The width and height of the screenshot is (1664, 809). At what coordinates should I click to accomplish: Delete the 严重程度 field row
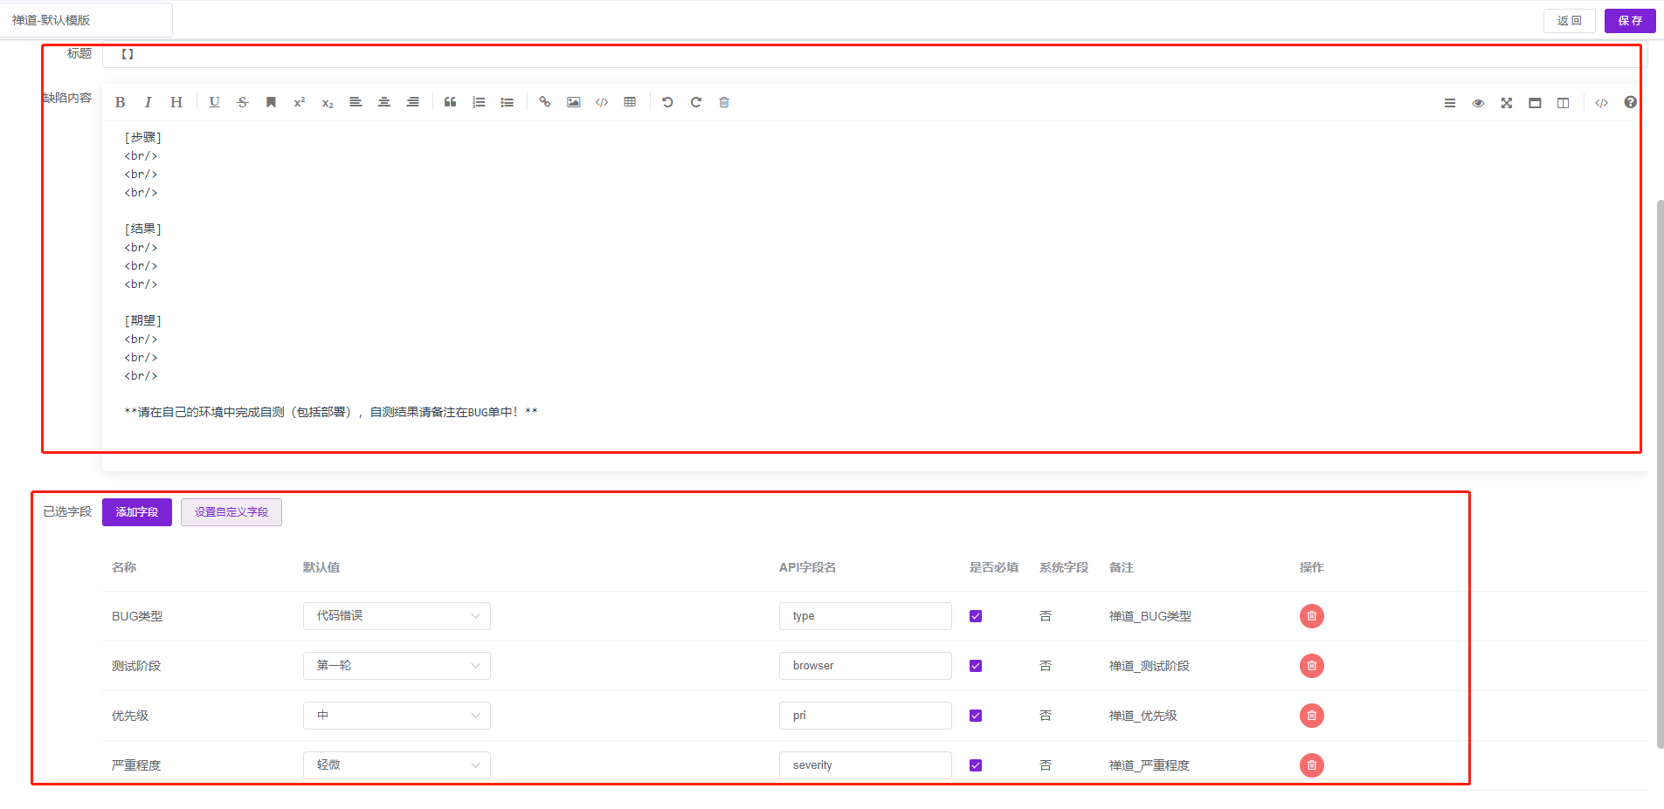pos(1312,765)
